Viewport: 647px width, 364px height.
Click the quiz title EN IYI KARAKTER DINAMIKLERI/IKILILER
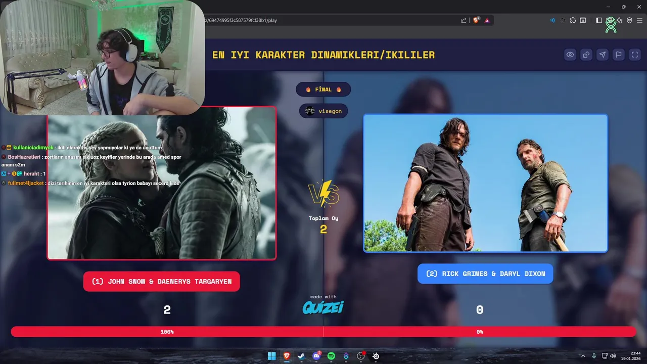tap(323, 55)
